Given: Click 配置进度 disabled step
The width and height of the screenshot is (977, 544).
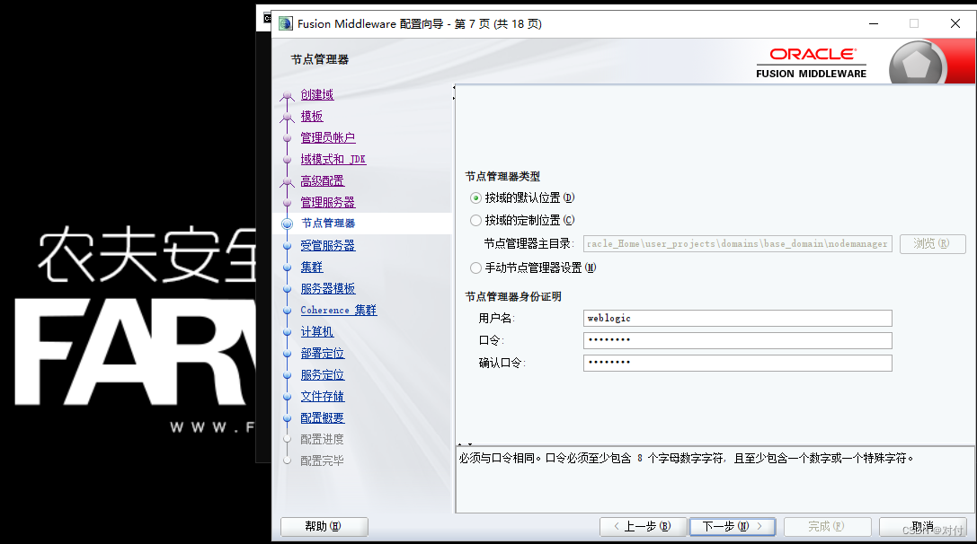Looking at the screenshot, I should (x=322, y=440).
